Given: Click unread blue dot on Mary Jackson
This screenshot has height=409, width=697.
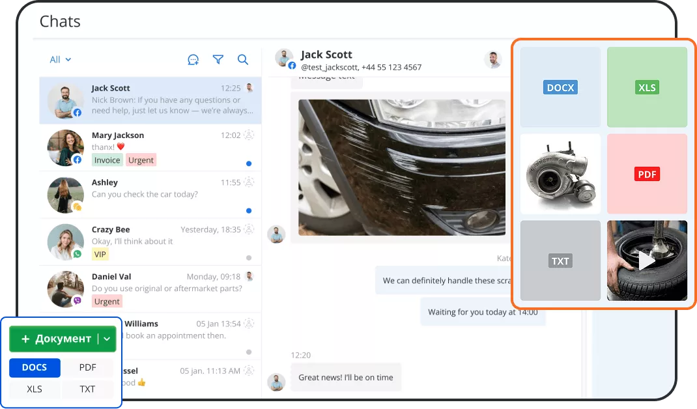Looking at the screenshot, I should pos(249,163).
